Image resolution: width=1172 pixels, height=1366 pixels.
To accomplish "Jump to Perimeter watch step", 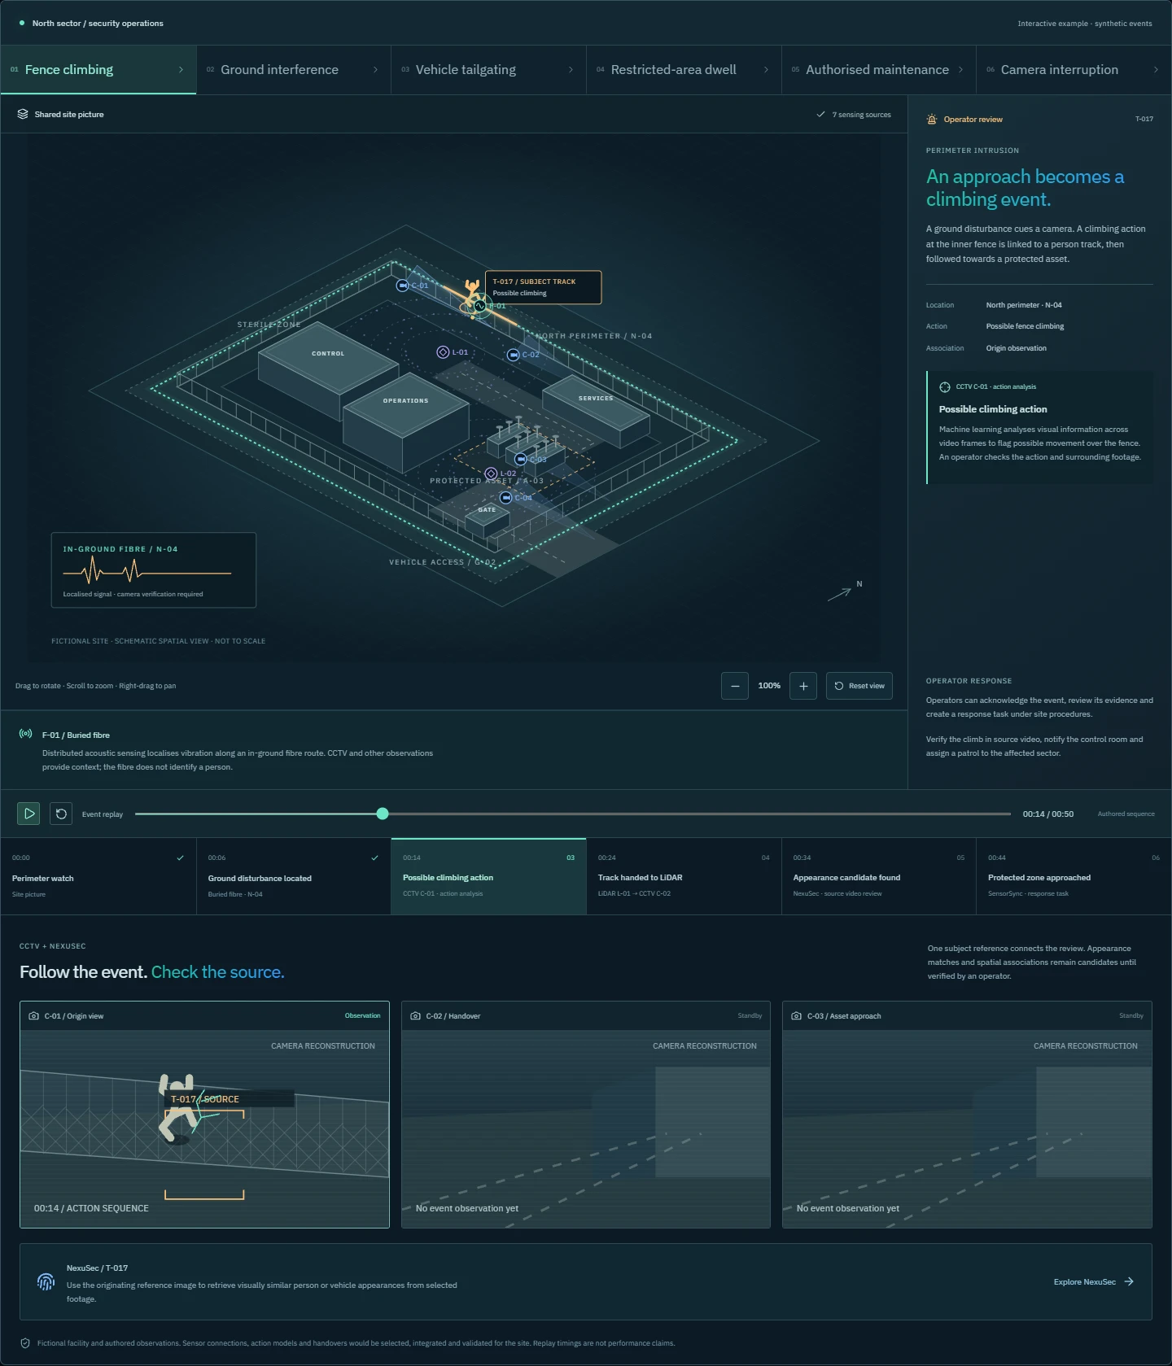I will coord(98,876).
